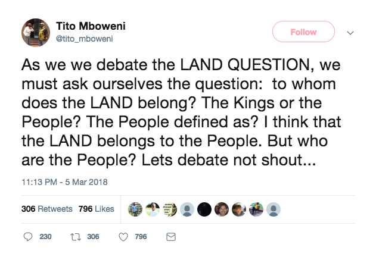Click the second liker avatar, person in white shirt
The width and height of the screenshot is (376, 257).
[153, 209]
